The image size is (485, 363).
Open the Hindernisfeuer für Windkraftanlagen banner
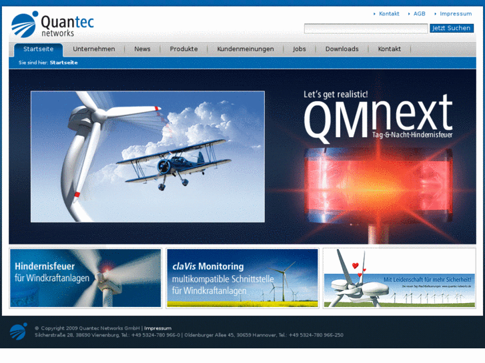[x=85, y=278]
